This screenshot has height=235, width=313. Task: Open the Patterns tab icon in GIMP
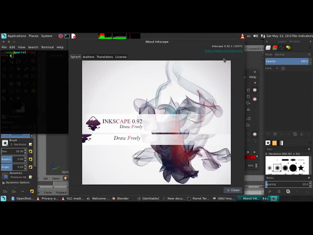coord(275,143)
